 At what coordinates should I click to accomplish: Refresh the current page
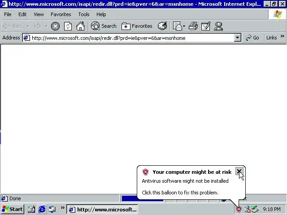pos(68,26)
